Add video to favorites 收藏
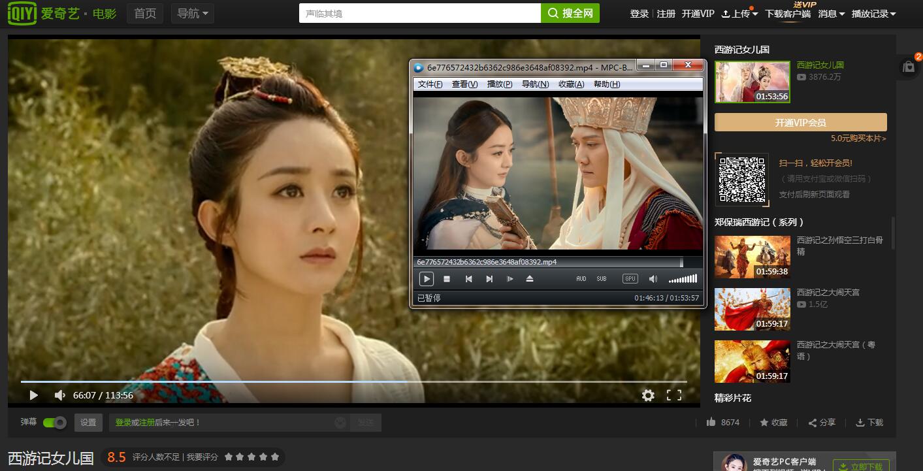This screenshot has width=923, height=471. point(773,423)
